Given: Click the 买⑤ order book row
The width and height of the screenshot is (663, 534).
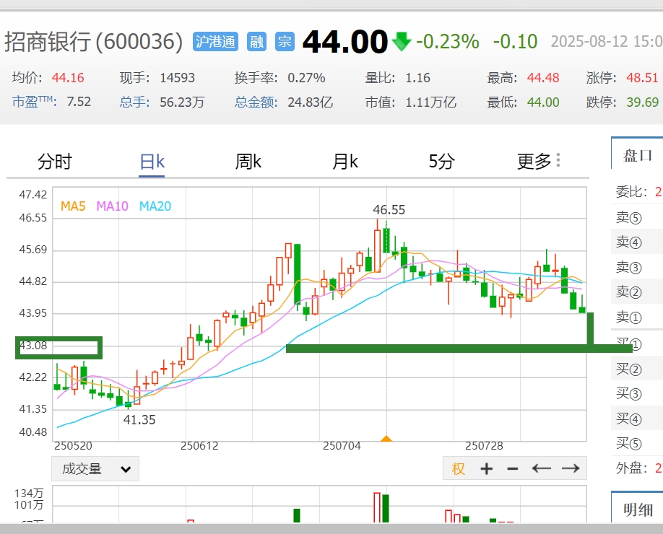Looking at the screenshot, I should (x=637, y=444).
